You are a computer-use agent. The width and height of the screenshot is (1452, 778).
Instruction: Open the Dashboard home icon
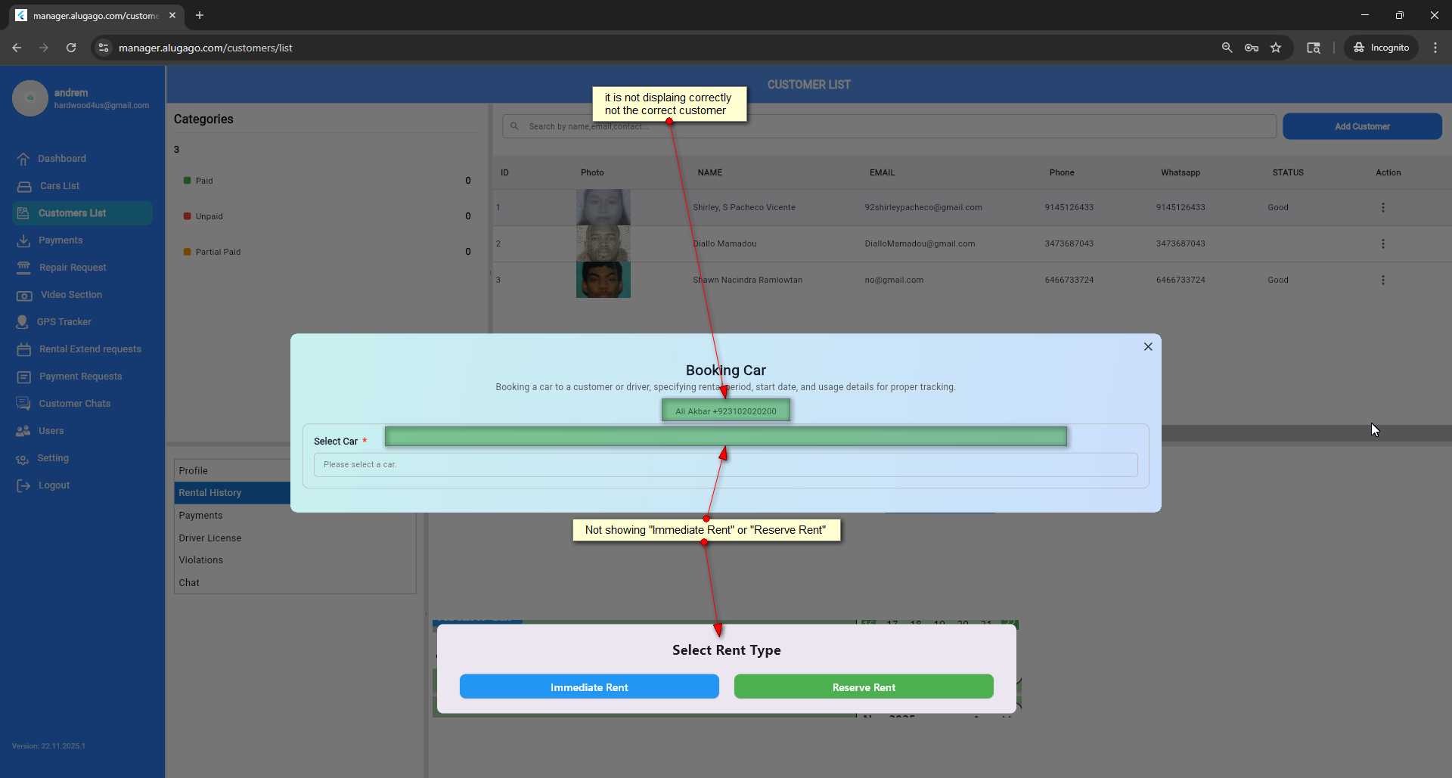[x=23, y=159]
